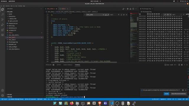
Task: Click the editor horizontal scrollbar
Action: (84, 62)
